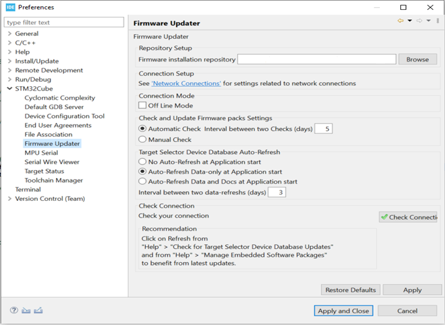Click the Help question mark icon
The image size is (445, 325).
[14, 310]
